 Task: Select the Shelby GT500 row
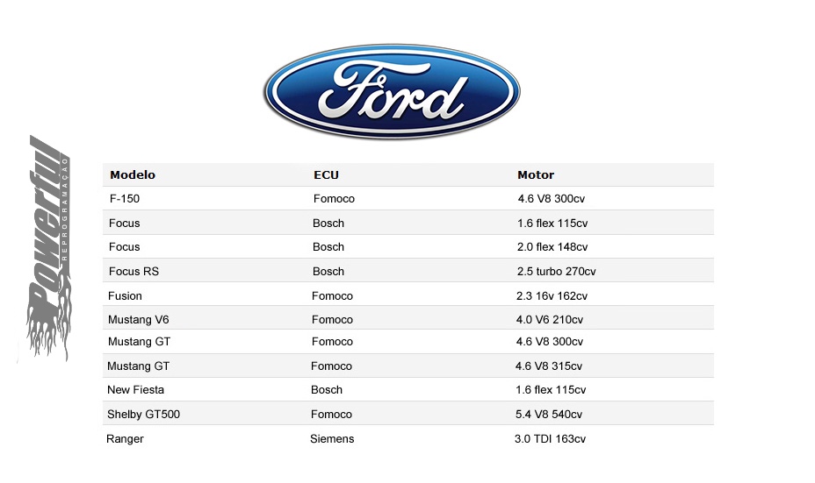pos(408,414)
